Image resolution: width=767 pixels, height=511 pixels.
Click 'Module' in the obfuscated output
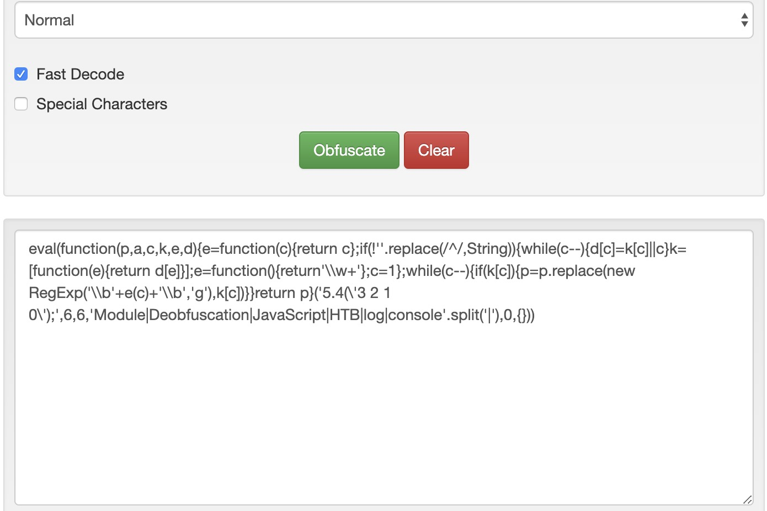coord(120,315)
